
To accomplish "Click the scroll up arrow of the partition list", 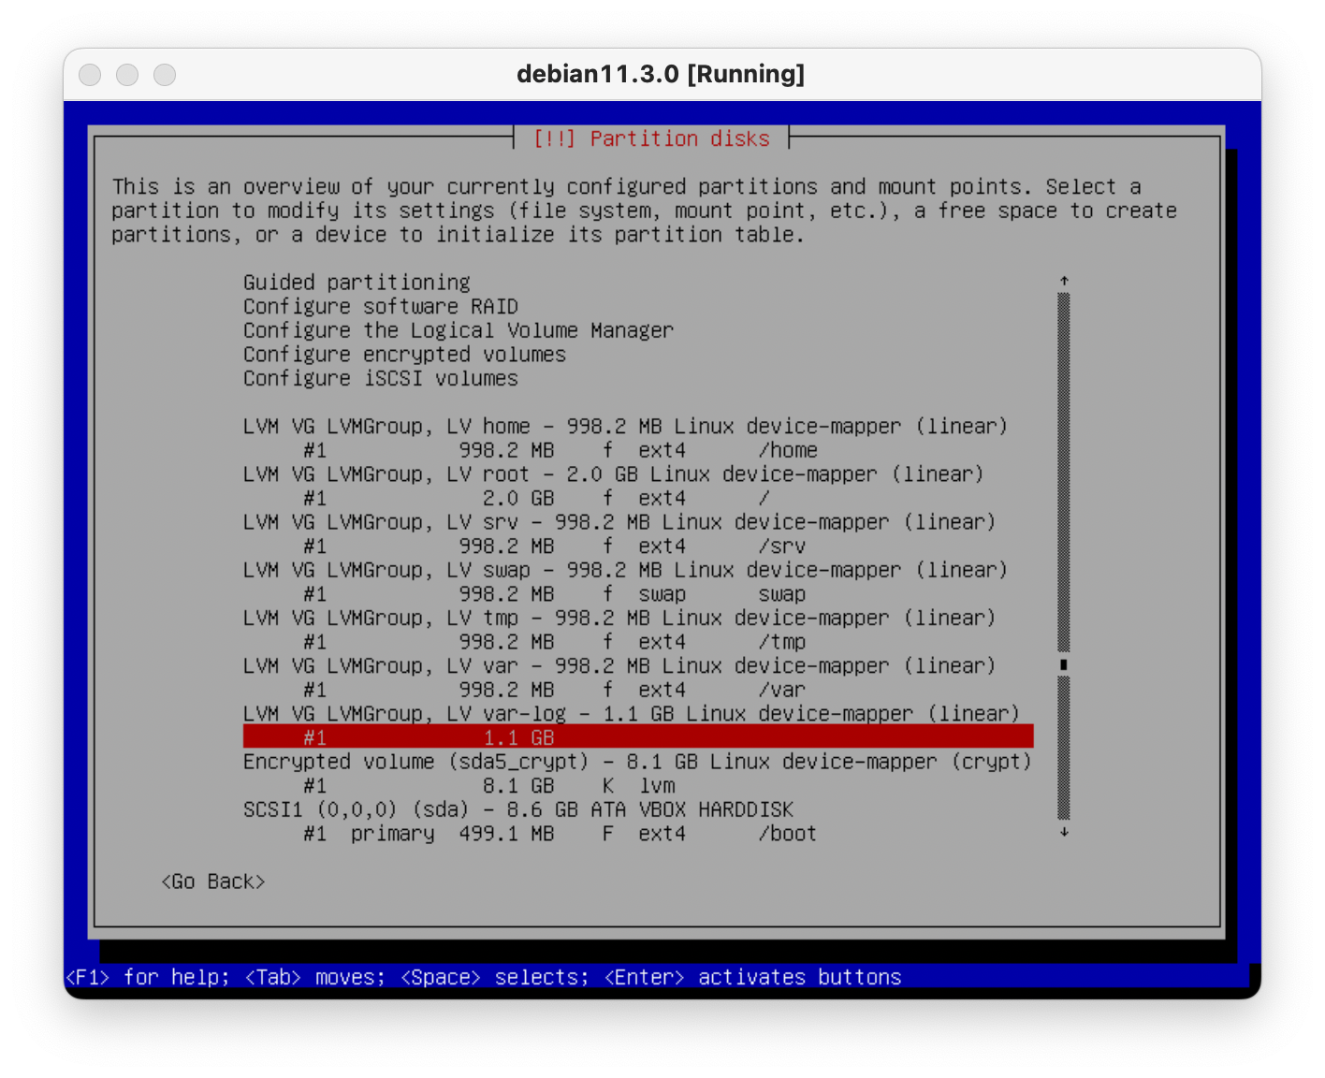I will (1064, 281).
